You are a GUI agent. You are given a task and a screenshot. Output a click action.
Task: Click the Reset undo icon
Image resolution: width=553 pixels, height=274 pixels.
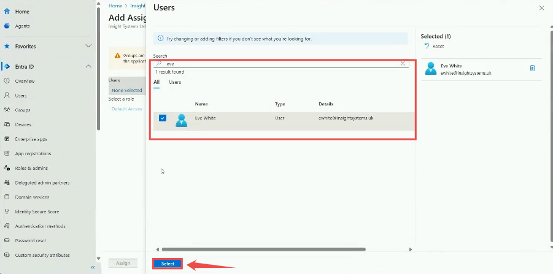coord(427,46)
